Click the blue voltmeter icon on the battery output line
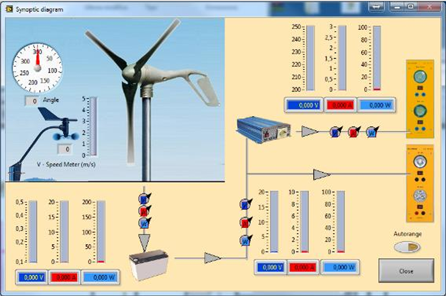The image size is (446, 296). (245, 204)
